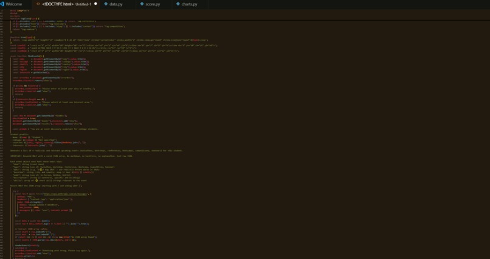
Task: Select the Untitled-1 DOCTYPE html tab
Action: click(66, 4)
